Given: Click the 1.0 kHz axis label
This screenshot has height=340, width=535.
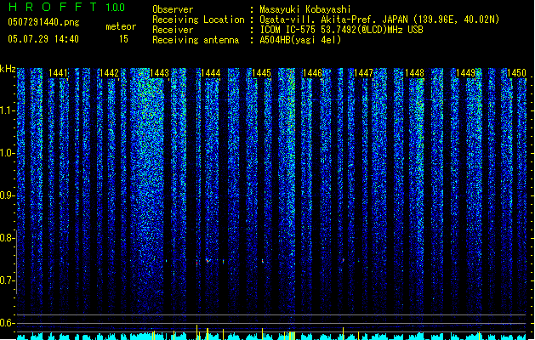Looking at the screenshot, I should pos(7,153).
